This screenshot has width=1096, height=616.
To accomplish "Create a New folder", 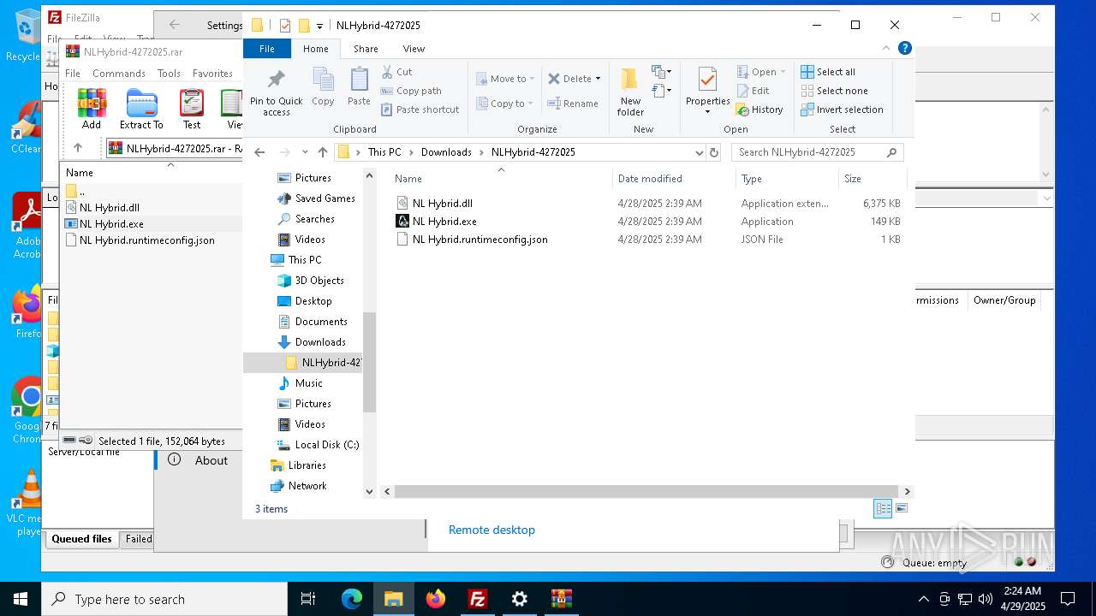I will [x=630, y=92].
